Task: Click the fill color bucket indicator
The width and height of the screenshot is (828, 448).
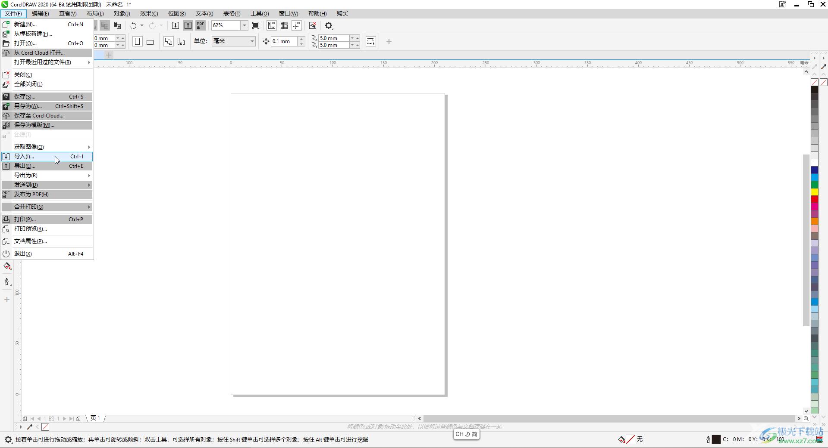Action: click(621, 439)
